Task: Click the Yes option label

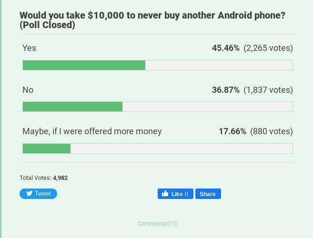Action: (x=30, y=48)
